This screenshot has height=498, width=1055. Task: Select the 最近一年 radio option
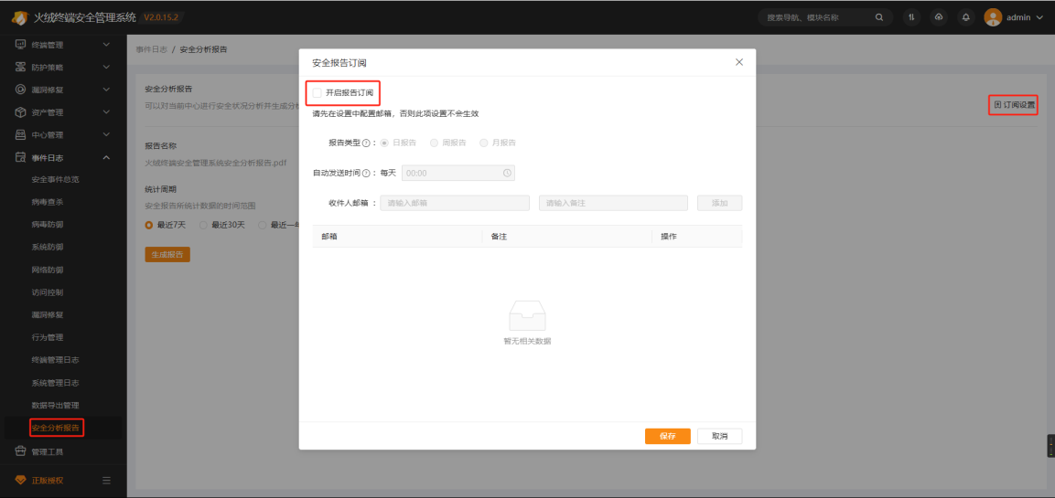click(x=263, y=225)
